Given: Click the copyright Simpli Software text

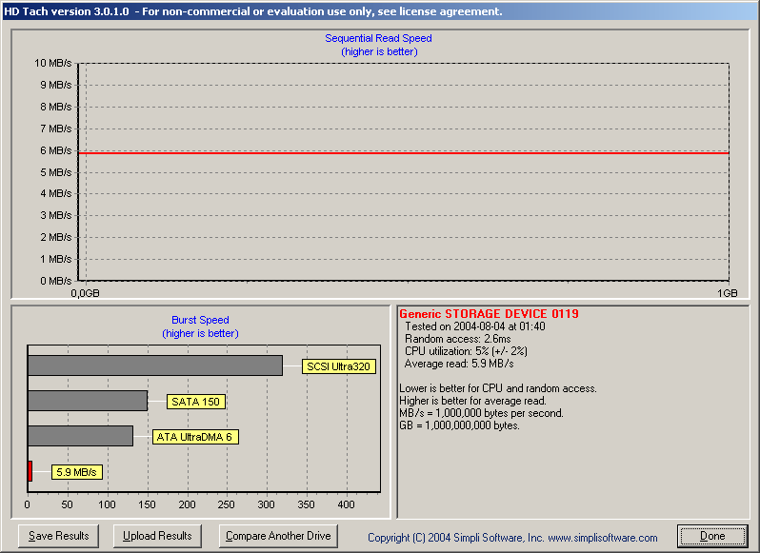Looking at the screenshot, I should [512, 538].
